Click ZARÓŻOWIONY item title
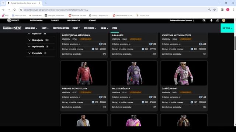The image size is (236, 132). pyautogui.click(x=170, y=88)
